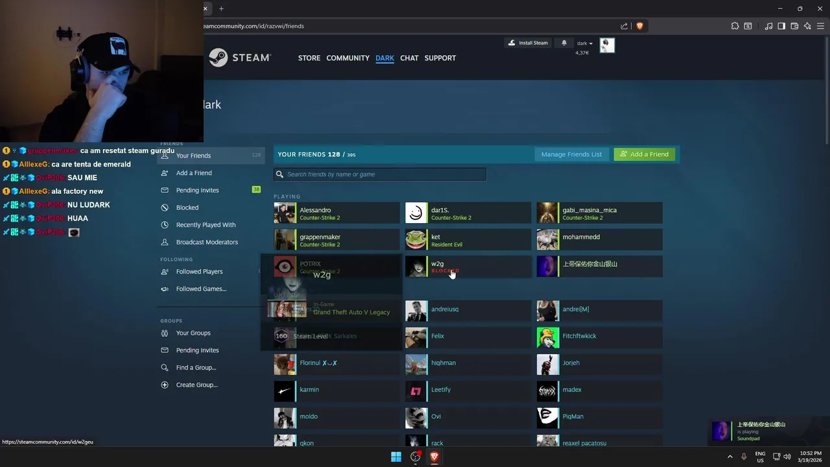This screenshot has width=830, height=467.
Task: Toggle the browser sidebar panel icon
Action: [x=781, y=26]
